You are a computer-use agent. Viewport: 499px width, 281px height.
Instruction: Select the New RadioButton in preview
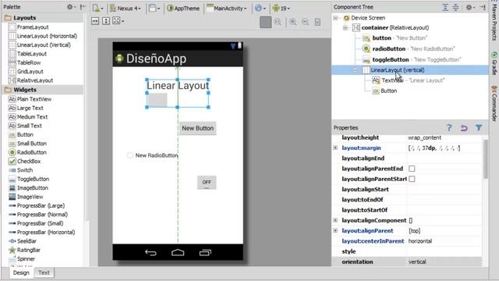152,155
